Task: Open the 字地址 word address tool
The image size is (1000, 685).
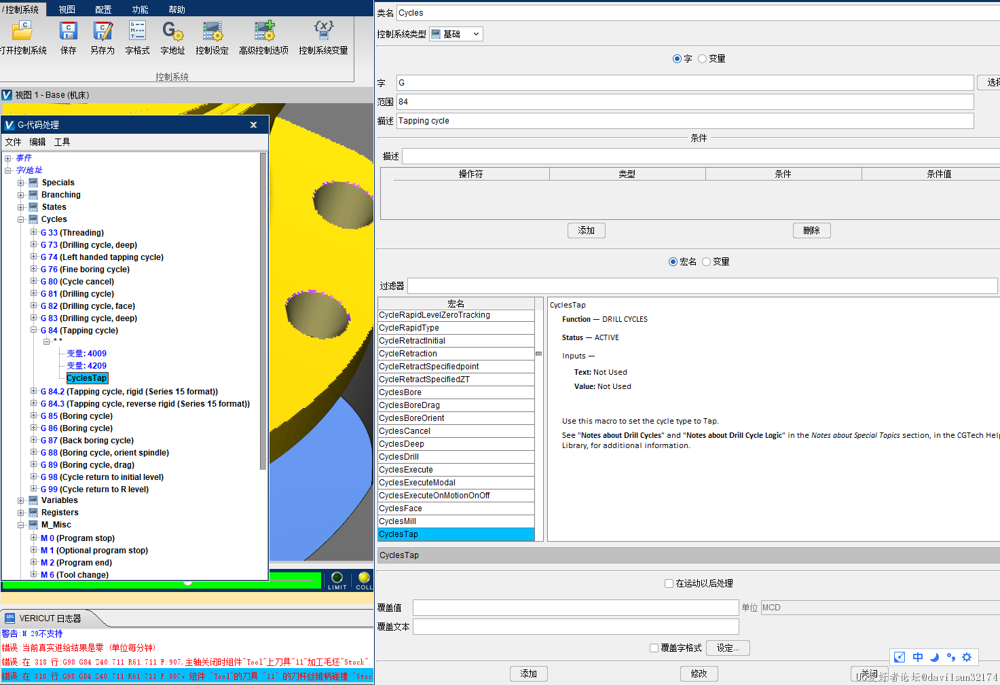Action: 173,31
